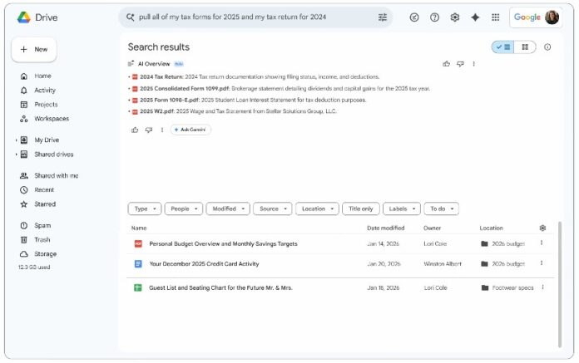Open column settings gear in table header
The width and height of the screenshot is (579, 363).
coord(542,228)
